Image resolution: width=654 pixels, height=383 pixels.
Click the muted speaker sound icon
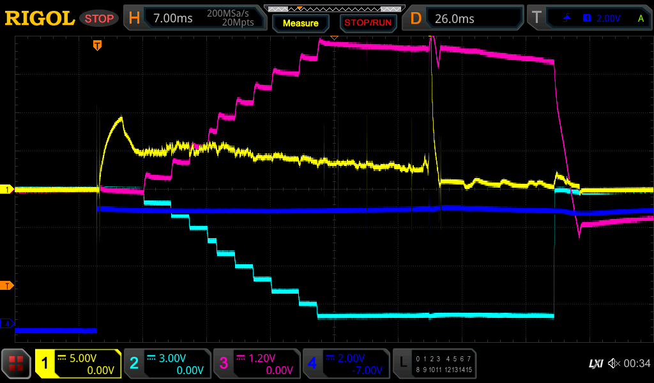tap(614, 364)
